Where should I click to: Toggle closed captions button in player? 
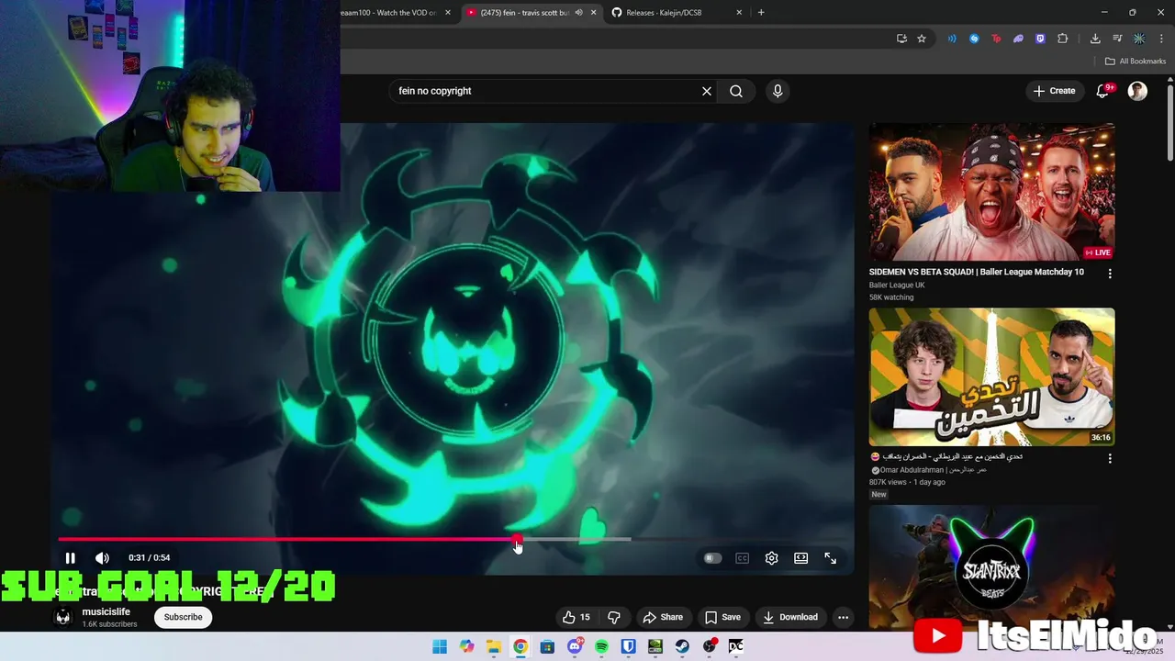[x=742, y=558]
